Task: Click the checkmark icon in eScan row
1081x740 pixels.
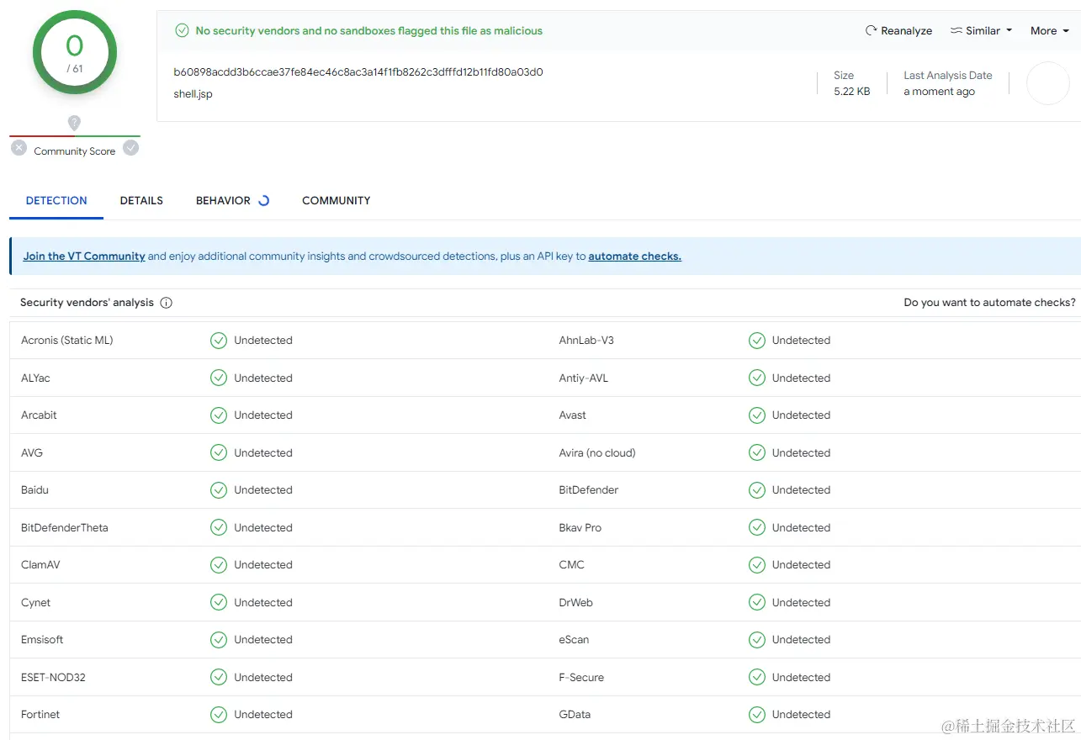Action: (757, 640)
